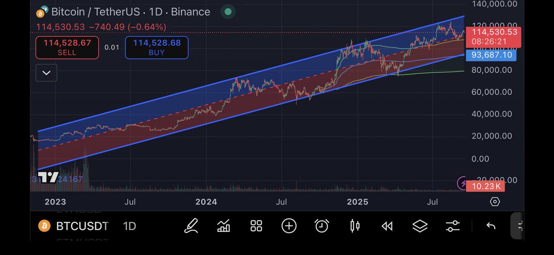Screen dimensions: 554x255
Task: Tap the add symbol plus icon
Action: (289, 226)
